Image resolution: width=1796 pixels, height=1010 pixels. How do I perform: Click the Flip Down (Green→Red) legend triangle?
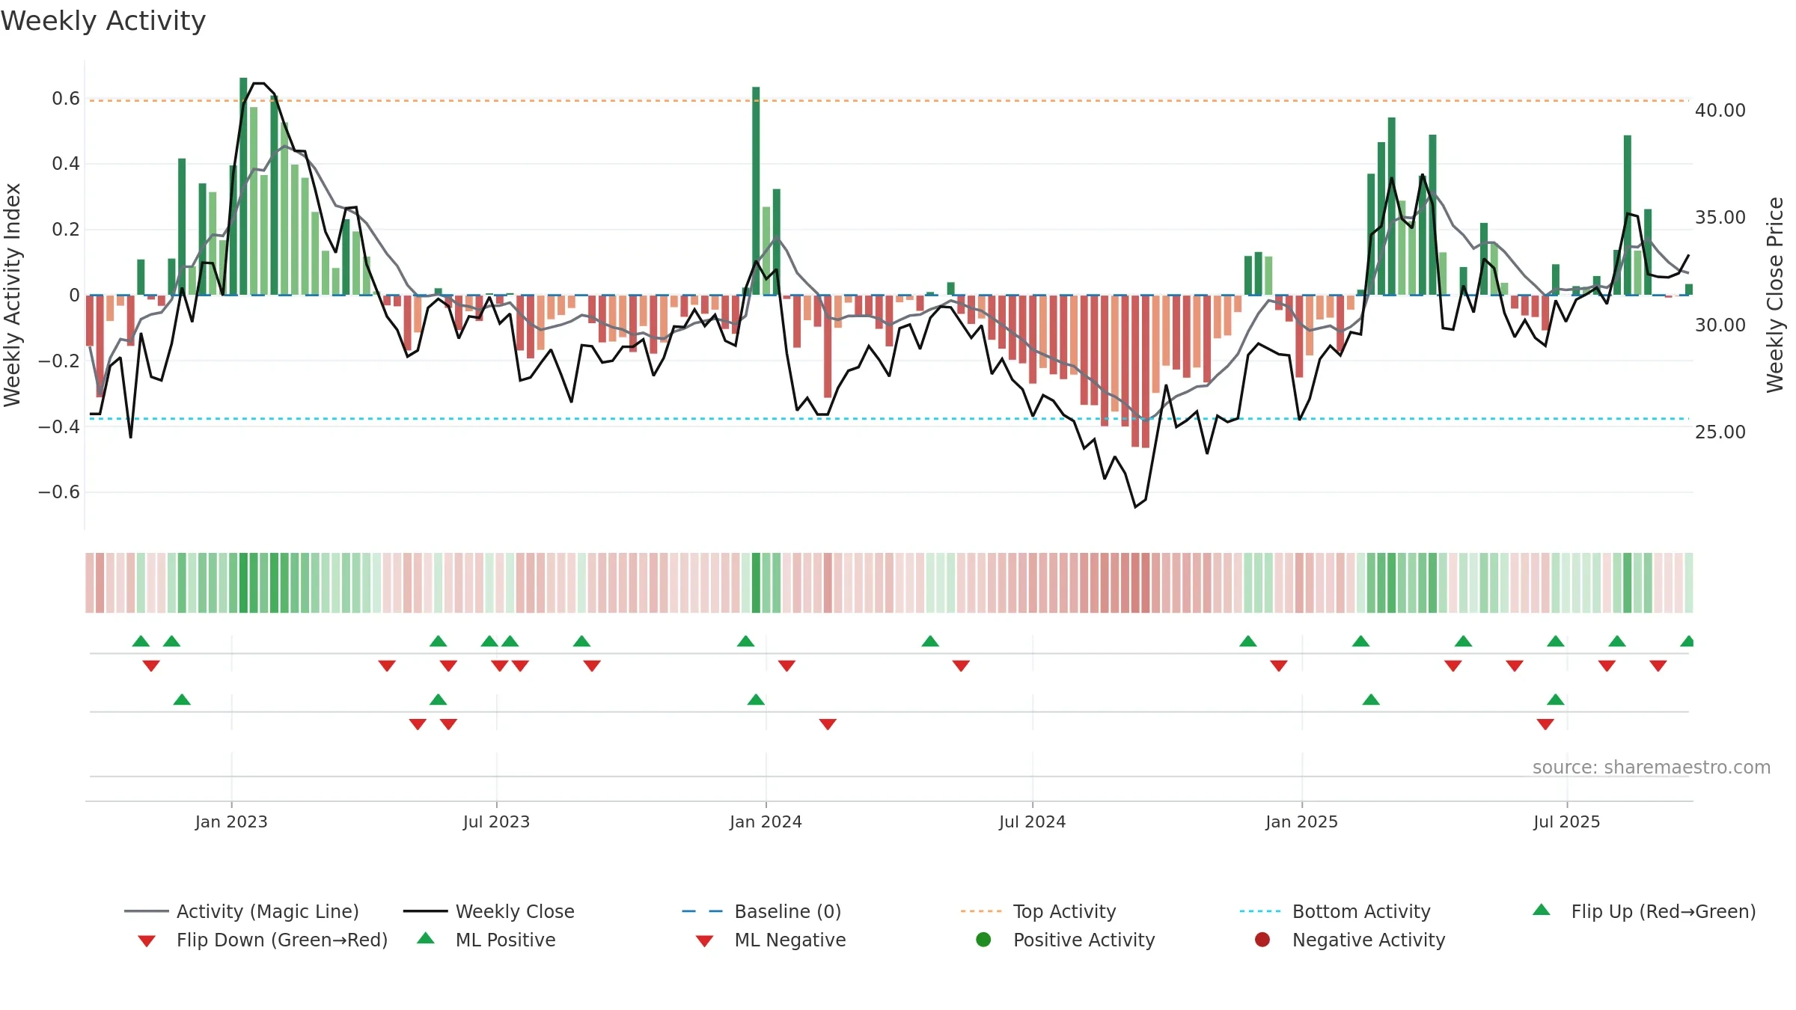point(147,940)
